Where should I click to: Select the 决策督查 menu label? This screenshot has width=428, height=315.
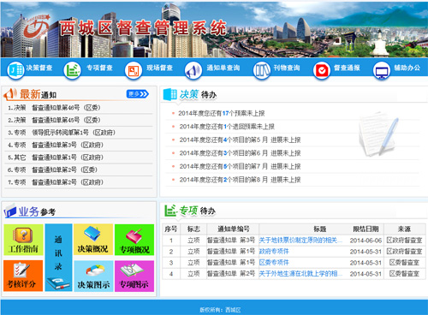pos(39,68)
